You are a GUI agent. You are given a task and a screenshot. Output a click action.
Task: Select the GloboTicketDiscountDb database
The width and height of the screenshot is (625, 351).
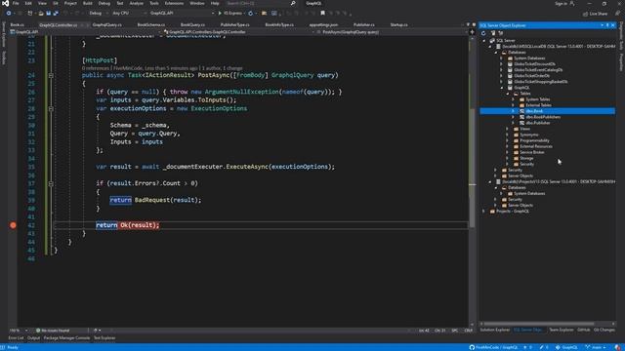pyautogui.click(x=534, y=64)
